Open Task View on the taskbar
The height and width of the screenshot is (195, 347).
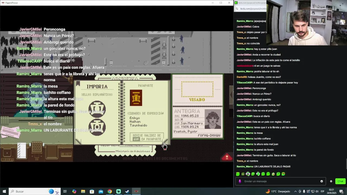pyautogui.click(x=65, y=191)
